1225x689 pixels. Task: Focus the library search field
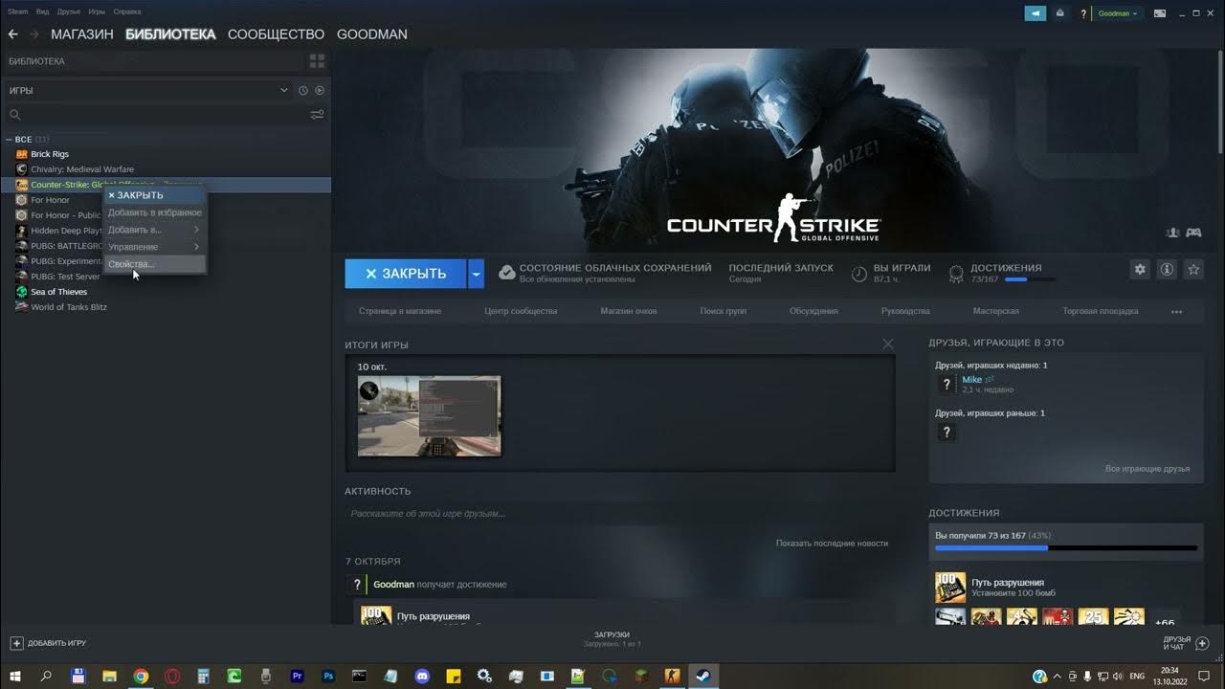[158, 115]
